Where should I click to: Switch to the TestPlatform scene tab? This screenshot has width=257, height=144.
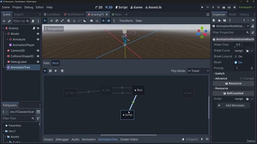(74, 14)
